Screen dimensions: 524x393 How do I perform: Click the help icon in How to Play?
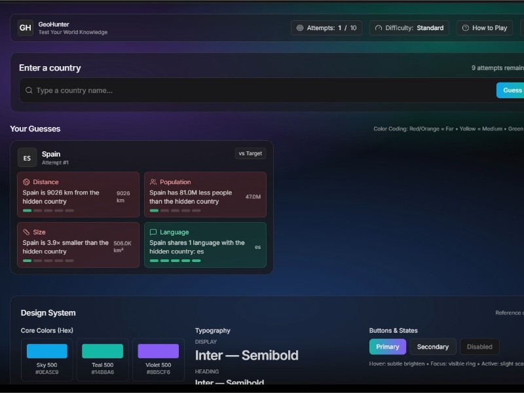(x=466, y=28)
